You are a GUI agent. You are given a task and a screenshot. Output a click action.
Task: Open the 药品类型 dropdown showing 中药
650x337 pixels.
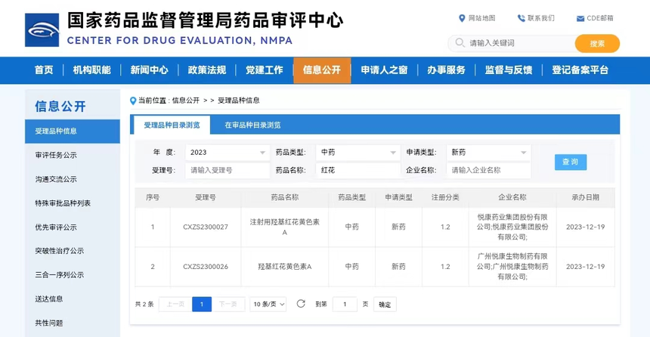pyautogui.click(x=357, y=152)
